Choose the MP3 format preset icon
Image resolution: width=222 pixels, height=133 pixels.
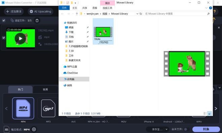tap(48, 108)
